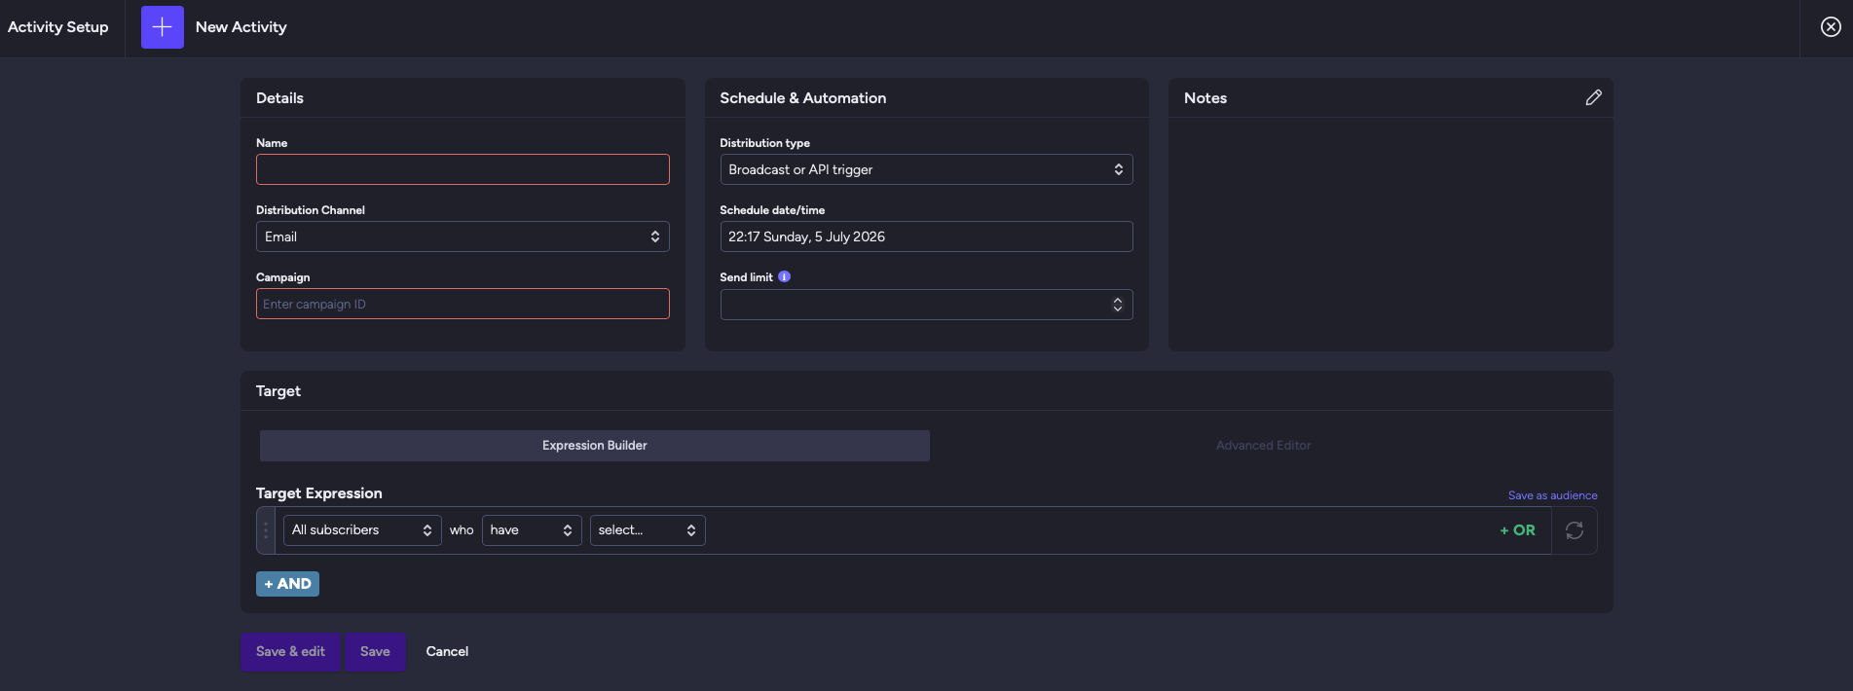Click the Name input field
Image resolution: width=1853 pixels, height=691 pixels.
pyautogui.click(x=463, y=169)
